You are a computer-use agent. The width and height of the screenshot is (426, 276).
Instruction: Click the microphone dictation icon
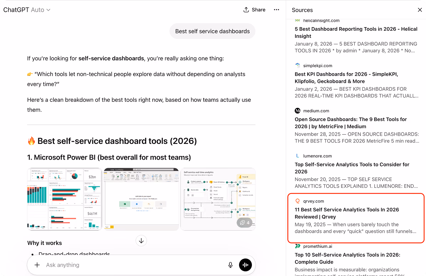click(x=230, y=265)
